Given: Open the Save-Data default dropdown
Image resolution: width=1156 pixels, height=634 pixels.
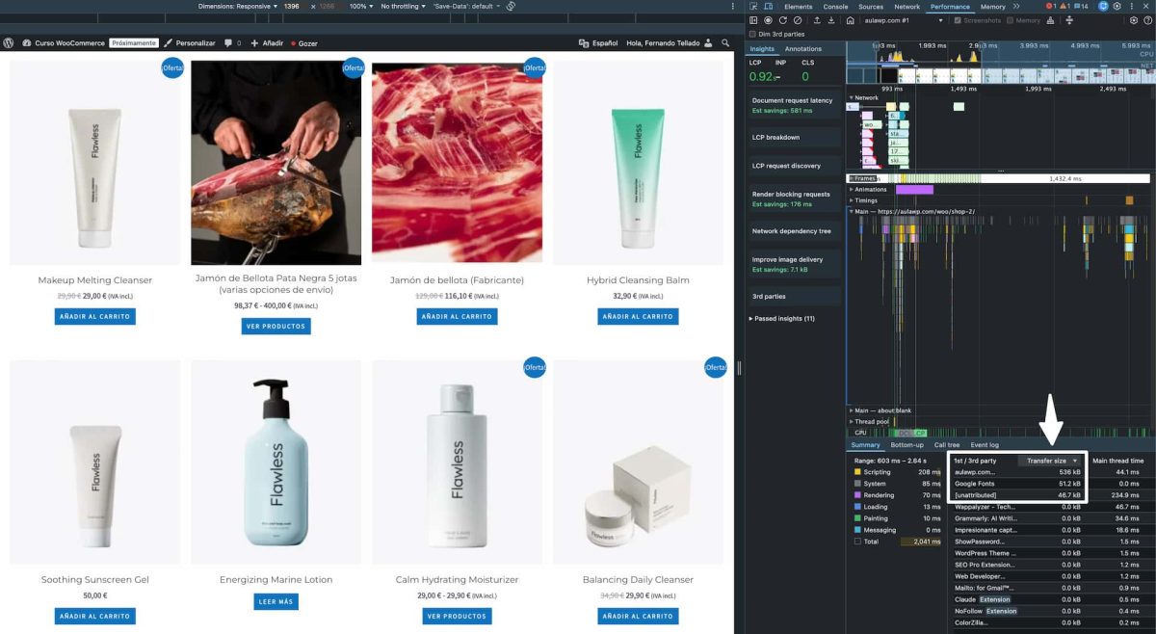Looking at the screenshot, I should (x=466, y=6).
